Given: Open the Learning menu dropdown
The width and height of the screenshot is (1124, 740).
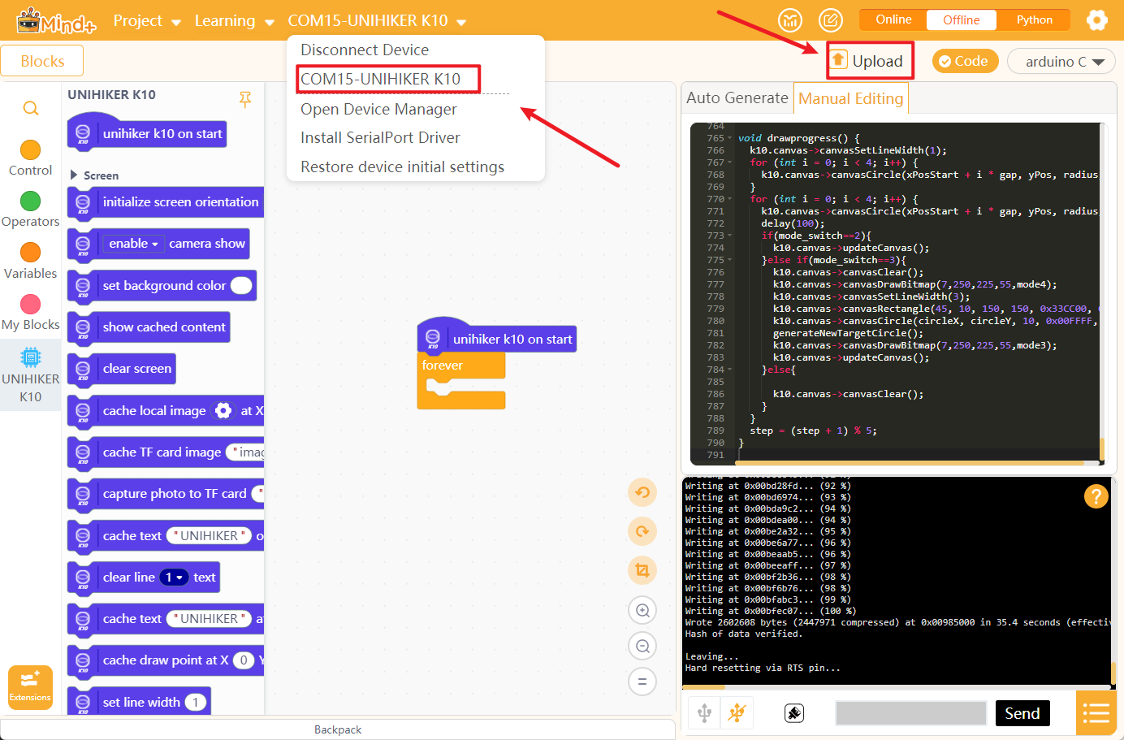Looking at the screenshot, I should point(234,20).
